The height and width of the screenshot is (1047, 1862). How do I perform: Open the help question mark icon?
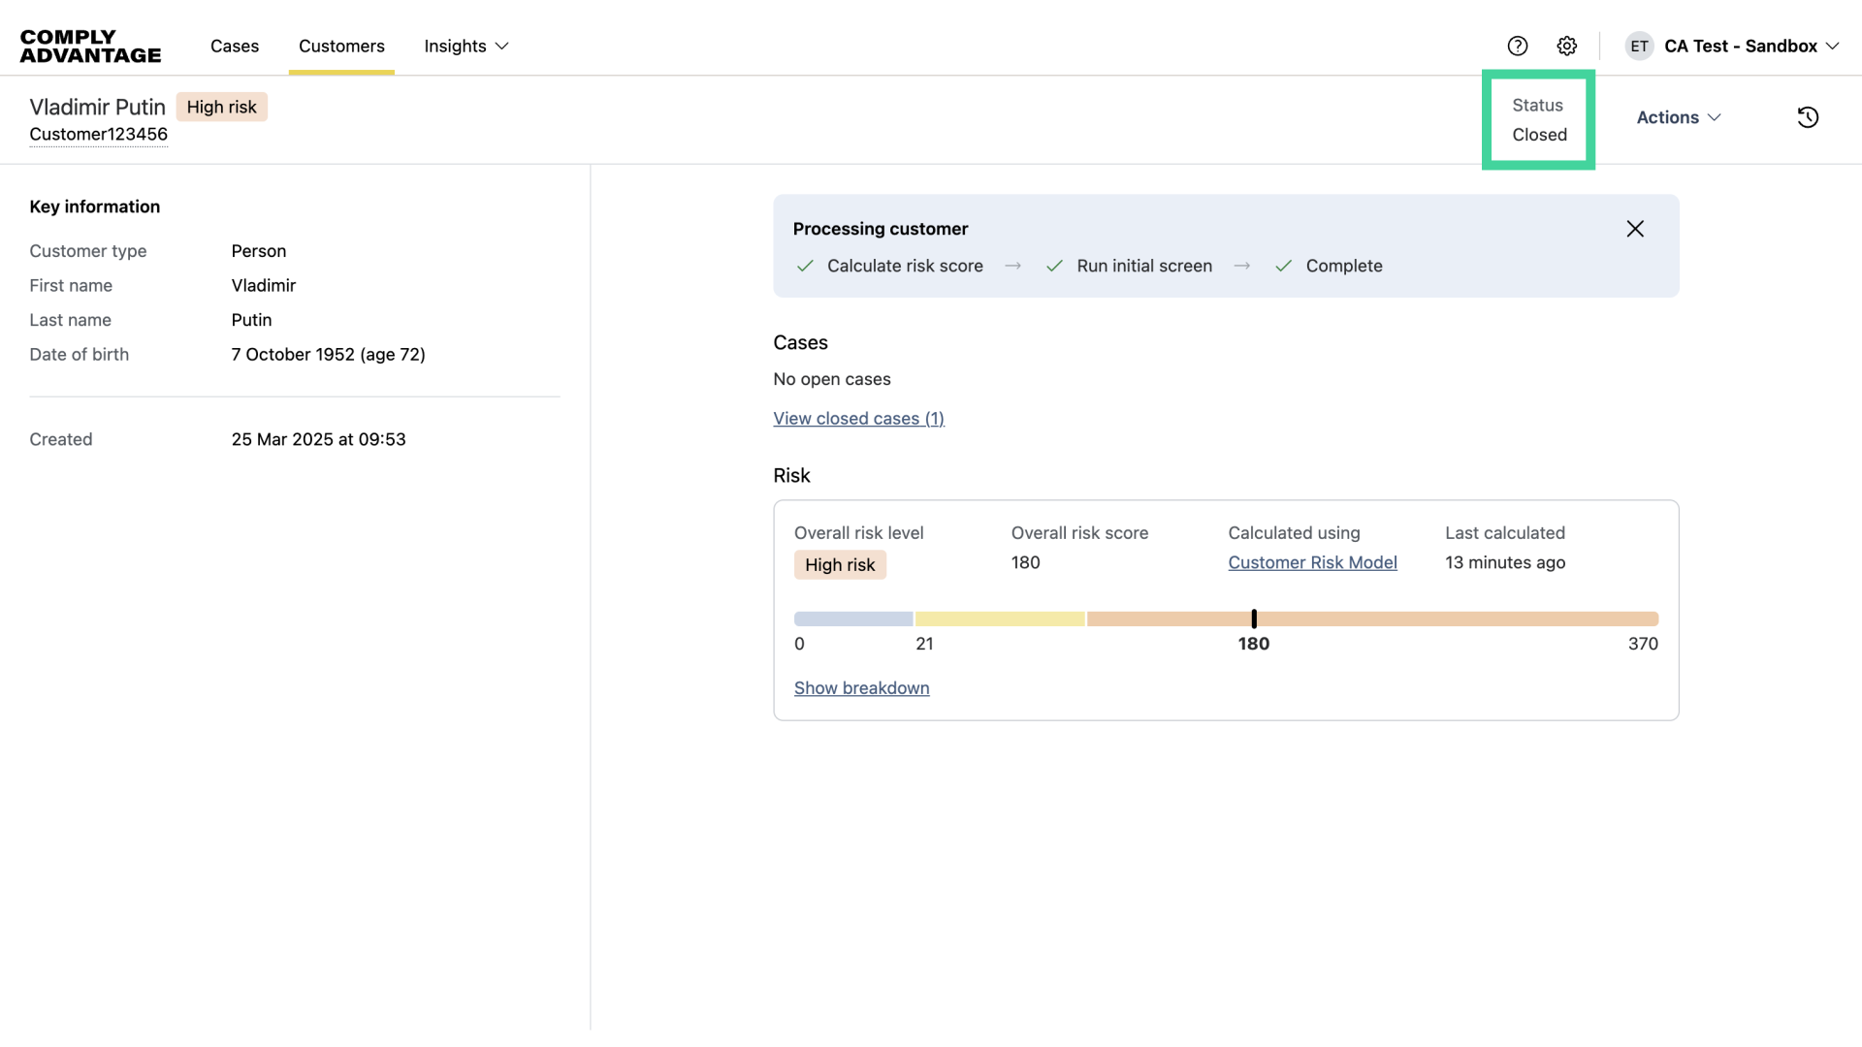pos(1518,46)
